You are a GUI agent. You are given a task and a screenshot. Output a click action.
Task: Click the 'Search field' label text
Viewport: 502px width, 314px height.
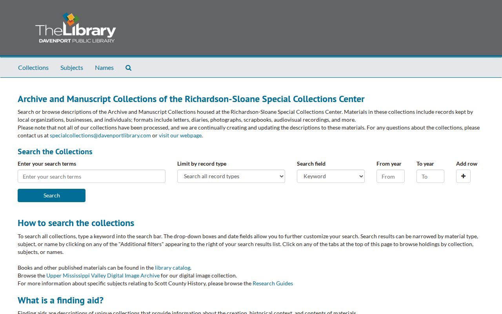pos(311,164)
